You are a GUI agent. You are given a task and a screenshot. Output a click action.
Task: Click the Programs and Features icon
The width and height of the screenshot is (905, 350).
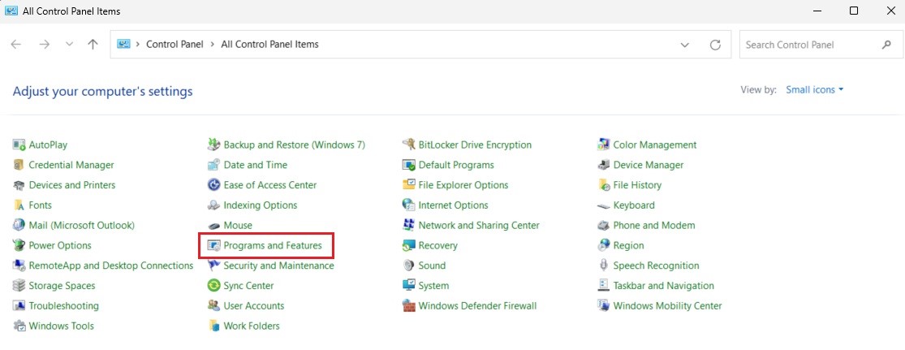tap(214, 245)
